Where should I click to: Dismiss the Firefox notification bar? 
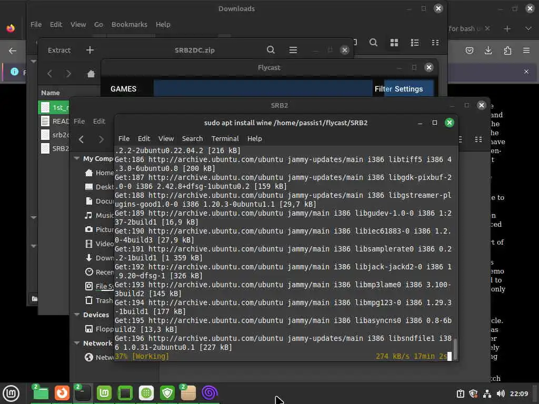(526, 72)
